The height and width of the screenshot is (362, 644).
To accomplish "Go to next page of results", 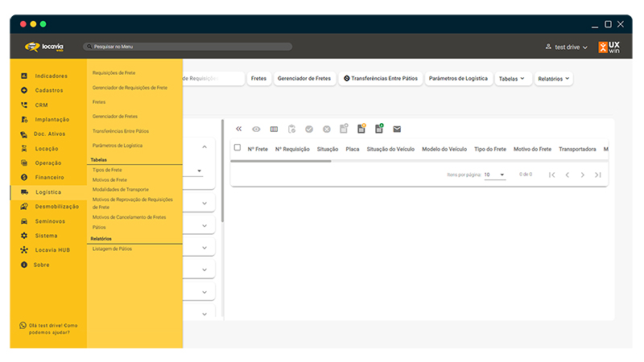I will [582, 175].
